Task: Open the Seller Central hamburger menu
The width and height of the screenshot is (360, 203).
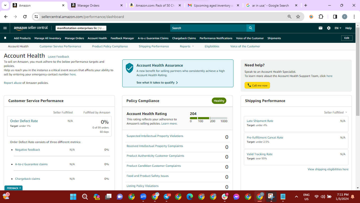Action: coord(5,28)
